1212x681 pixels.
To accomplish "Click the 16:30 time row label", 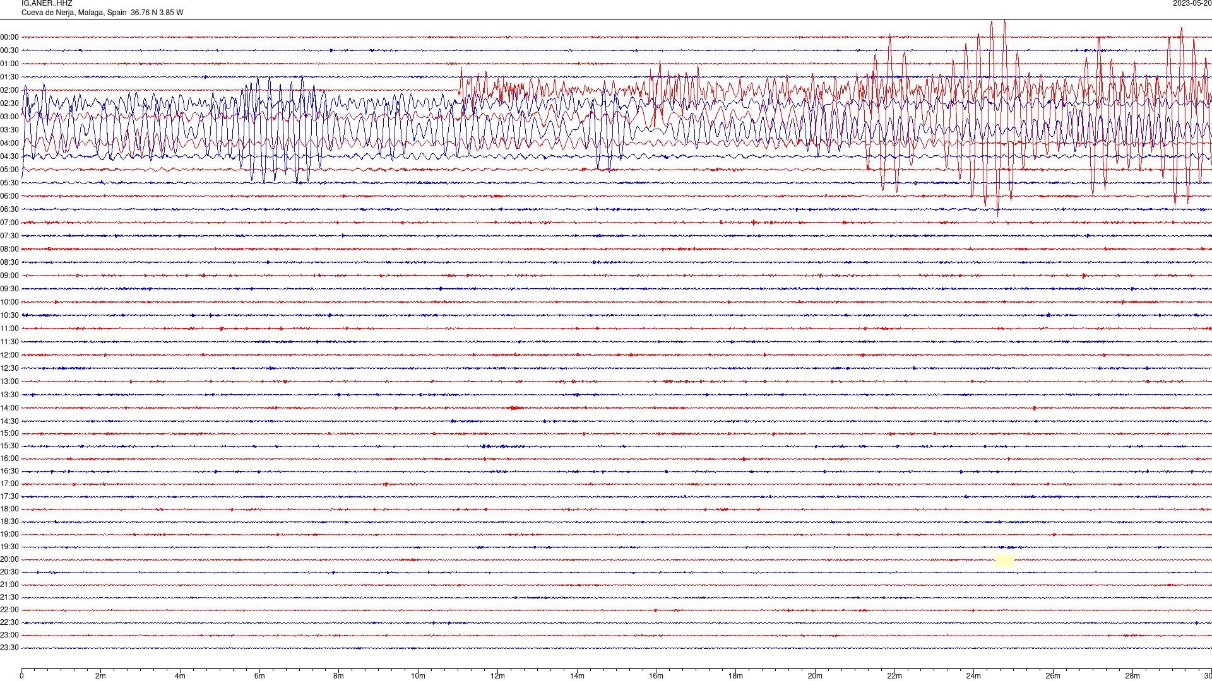I will (9, 471).
